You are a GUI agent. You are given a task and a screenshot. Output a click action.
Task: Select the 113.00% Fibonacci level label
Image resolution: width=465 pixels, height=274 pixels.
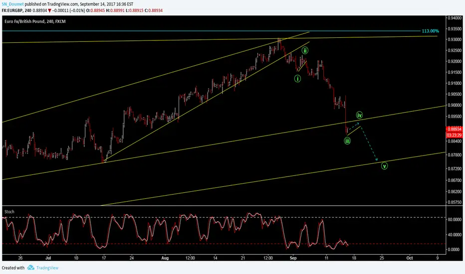(430, 31)
